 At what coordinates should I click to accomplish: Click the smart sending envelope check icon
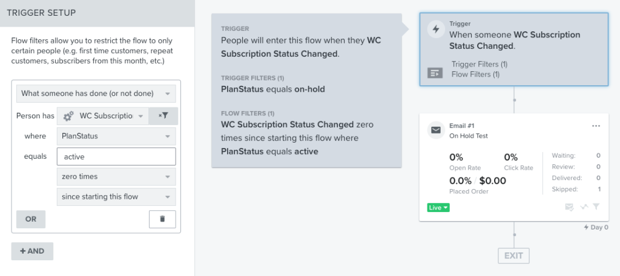click(569, 207)
